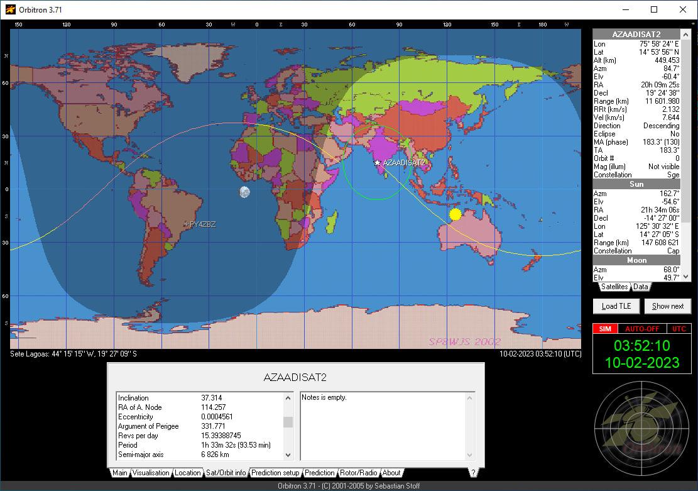The width and height of the screenshot is (698, 491).
Task: Click the Direction Descending row
Action: (636, 126)
